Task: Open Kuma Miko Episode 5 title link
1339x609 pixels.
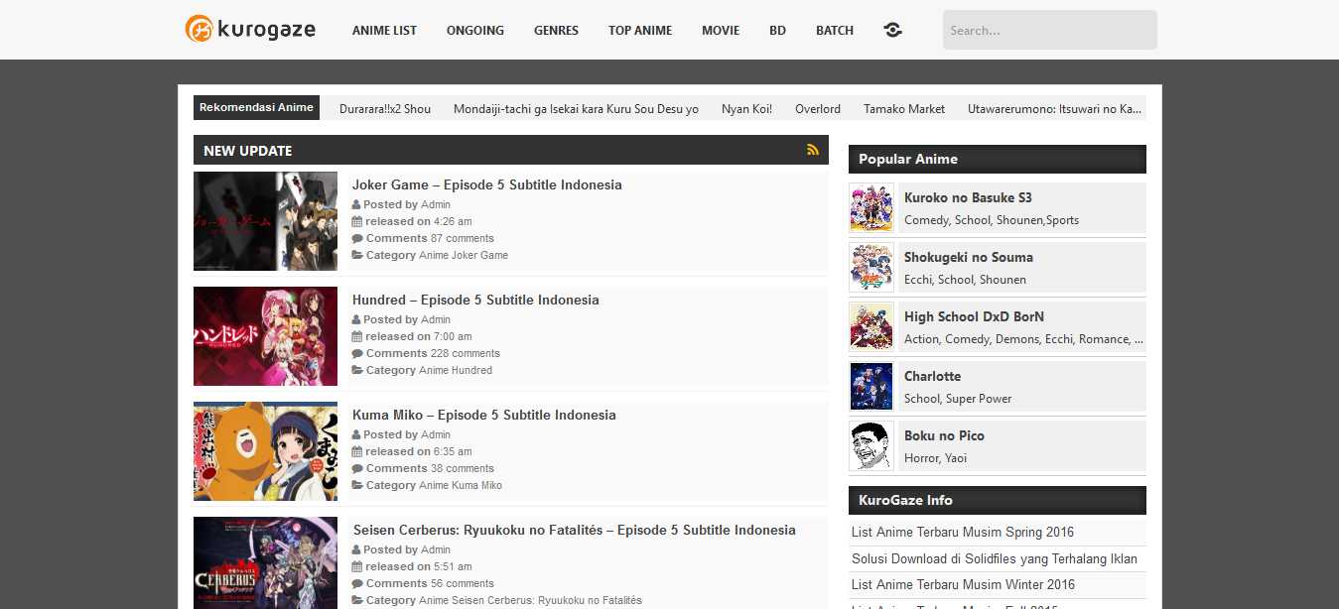Action: coord(484,415)
